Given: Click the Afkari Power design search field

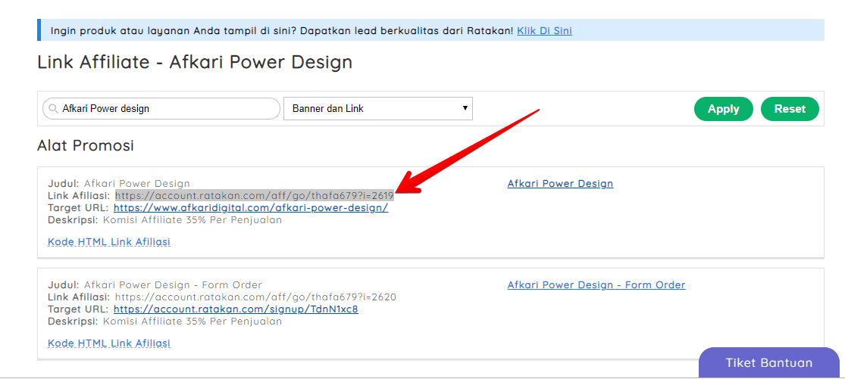Looking at the screenshot, I should (x=167, y=109).
